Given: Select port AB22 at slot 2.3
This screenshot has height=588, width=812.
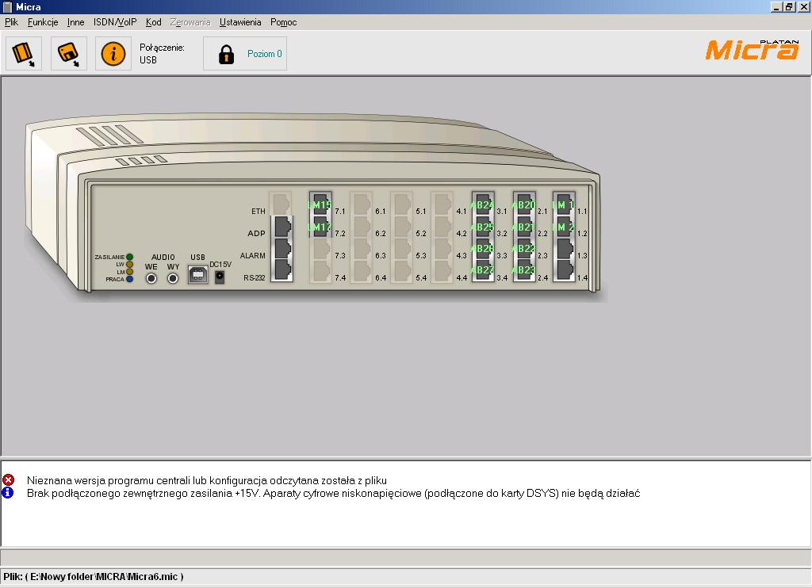Looking at the screenshot, I should click(523, 249).
